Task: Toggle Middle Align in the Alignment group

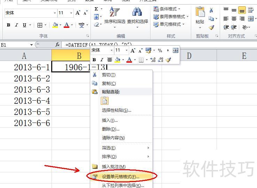Action: pos(234,10)
